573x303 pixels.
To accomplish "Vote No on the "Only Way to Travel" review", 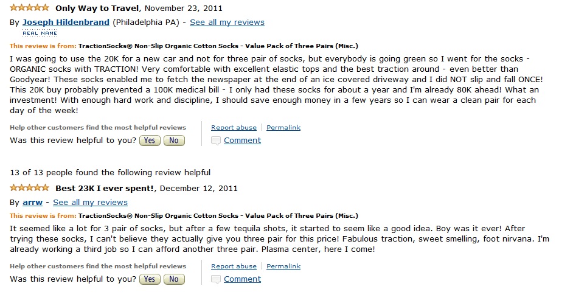I will 173,141.
